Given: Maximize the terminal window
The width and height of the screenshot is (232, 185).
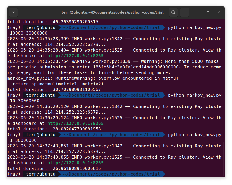Looking at the screenshot, I should tap(208, 12).
